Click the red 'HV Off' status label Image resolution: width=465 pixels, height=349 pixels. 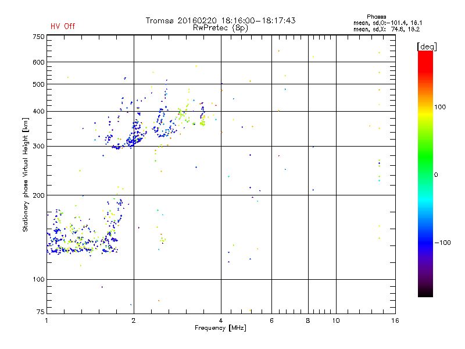[63, 26]
